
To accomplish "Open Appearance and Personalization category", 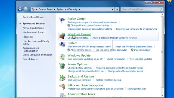I will coord(31,50).
